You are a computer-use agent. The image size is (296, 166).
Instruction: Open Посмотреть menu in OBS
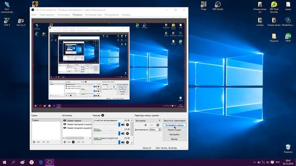pyautogui.click(x=63, y=15)
